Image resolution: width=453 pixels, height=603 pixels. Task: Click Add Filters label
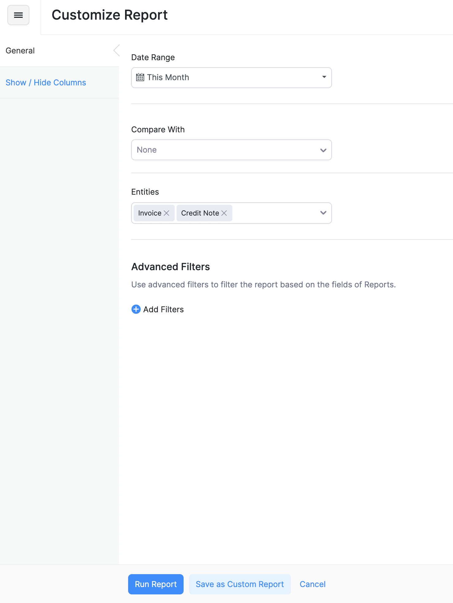coord(163,309)
